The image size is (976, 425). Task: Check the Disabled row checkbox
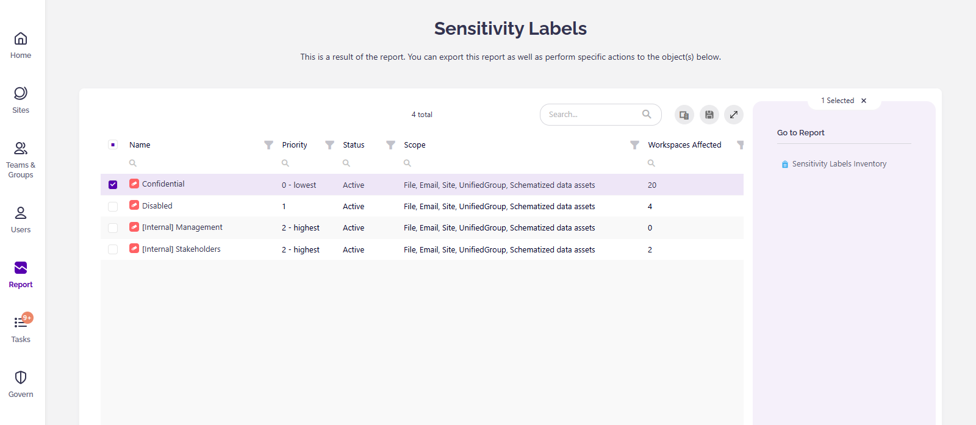click(x=113, y=207)
